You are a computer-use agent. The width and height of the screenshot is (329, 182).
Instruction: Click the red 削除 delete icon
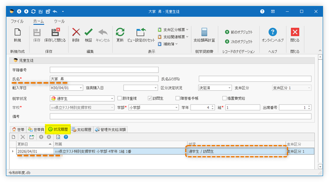[x=76, y=32]
